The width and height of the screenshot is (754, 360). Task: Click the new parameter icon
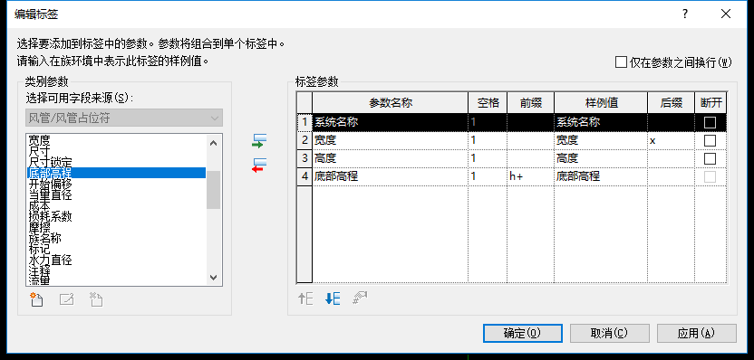point(36,299)
